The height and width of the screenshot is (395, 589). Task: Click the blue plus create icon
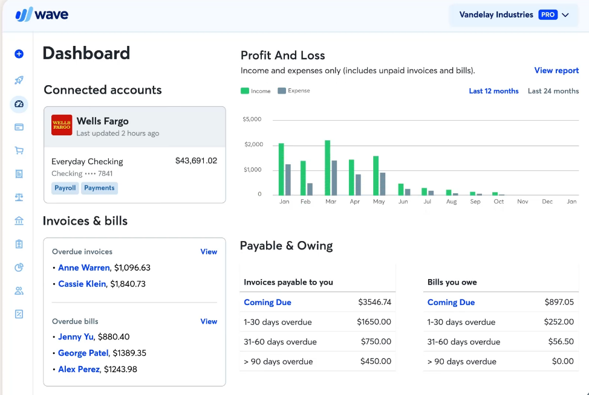[18, 54]
